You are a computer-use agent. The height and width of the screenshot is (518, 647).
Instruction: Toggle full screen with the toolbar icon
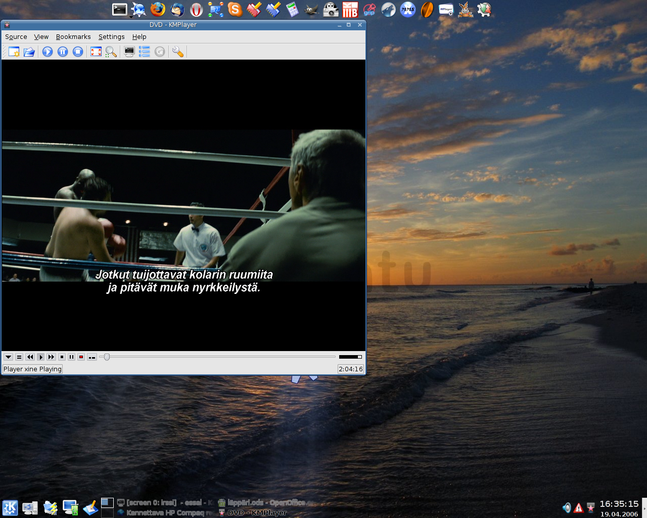pyautogui.click(x=96, y=52)
